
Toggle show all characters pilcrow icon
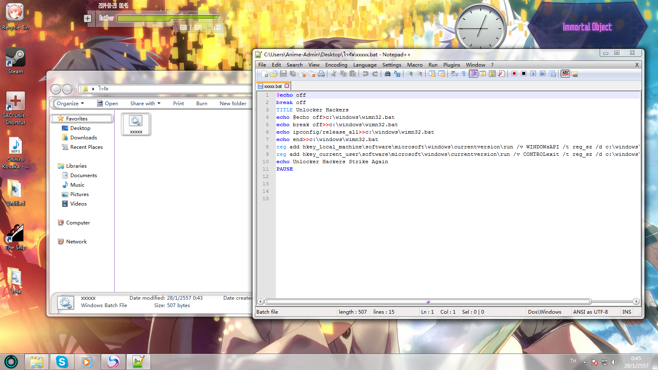pos(463,74)
